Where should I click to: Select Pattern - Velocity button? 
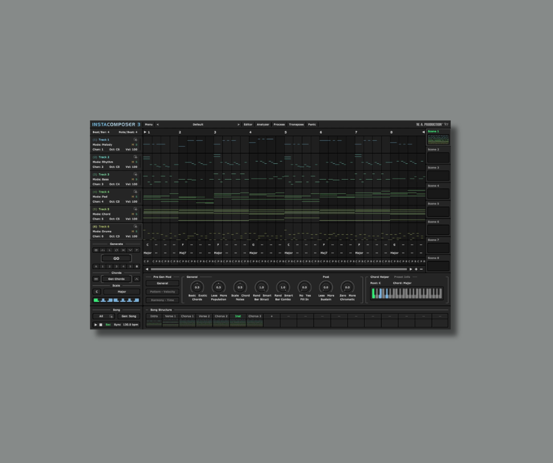[x=162, y=292]
